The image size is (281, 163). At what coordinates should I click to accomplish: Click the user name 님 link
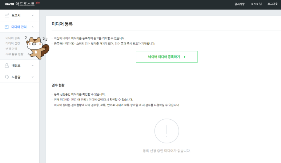(256, 4)
